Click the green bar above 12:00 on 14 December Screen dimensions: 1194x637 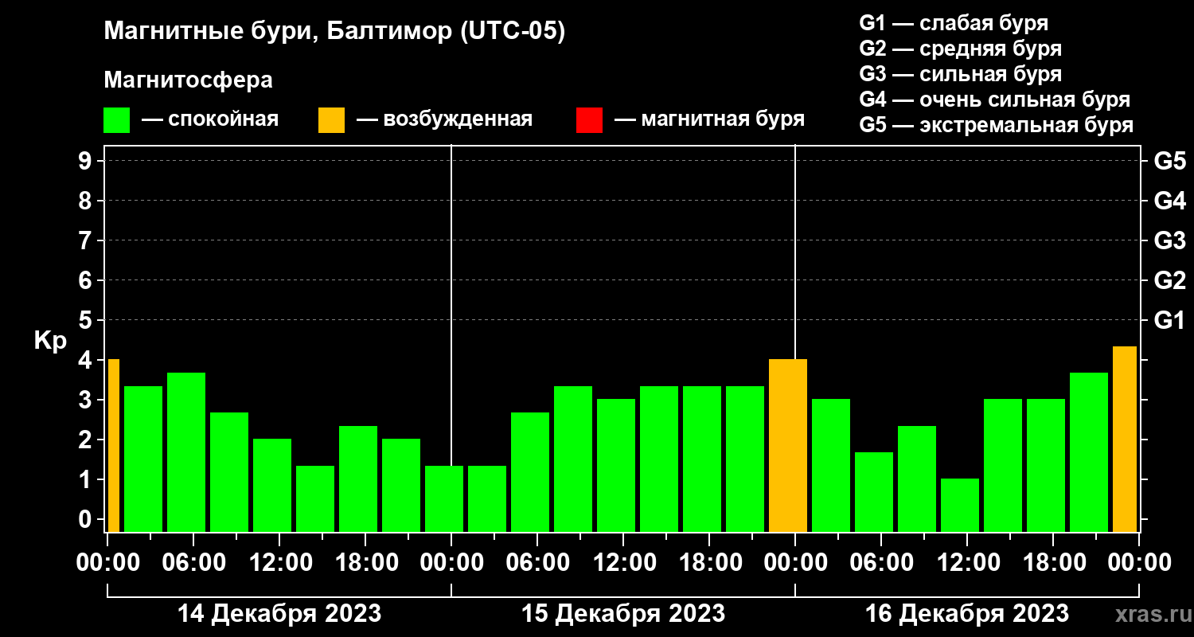pos(272,485)
